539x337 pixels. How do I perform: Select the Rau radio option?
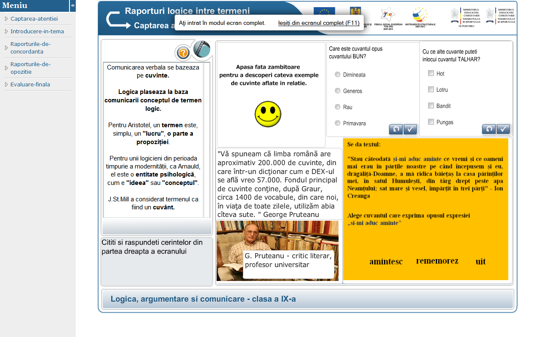(x=337, y=107)
